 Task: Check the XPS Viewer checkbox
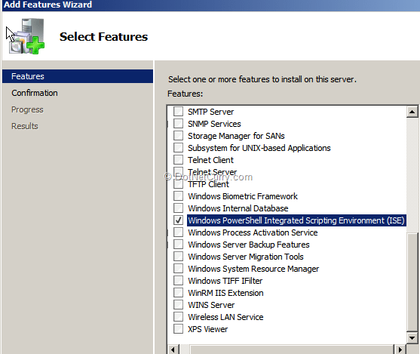(x=178, y=329)
